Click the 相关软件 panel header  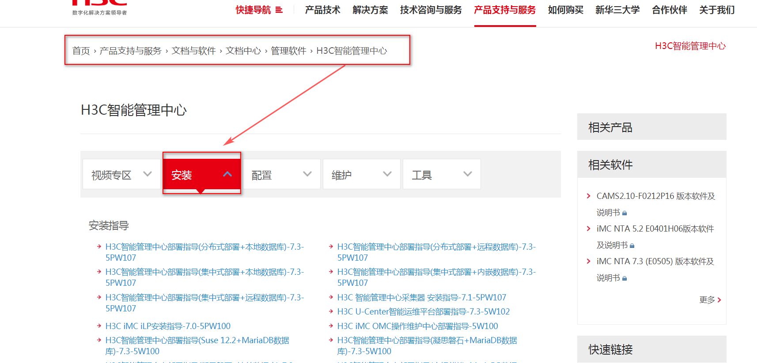click(652, 165)
